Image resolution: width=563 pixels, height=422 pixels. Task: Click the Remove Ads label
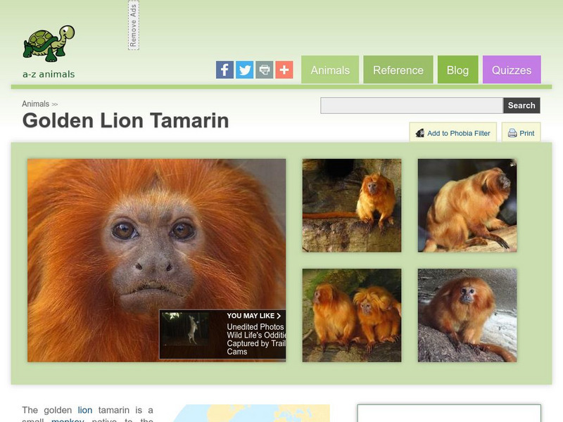pyautogui.click(x=134, y=25)
